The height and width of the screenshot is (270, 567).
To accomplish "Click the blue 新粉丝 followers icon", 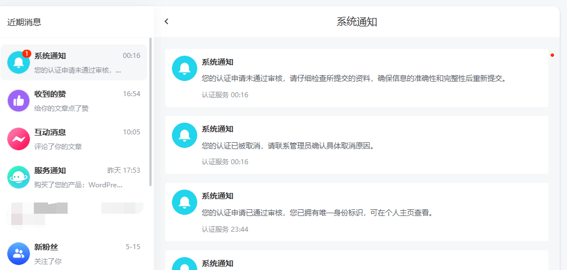I will 18,254.
